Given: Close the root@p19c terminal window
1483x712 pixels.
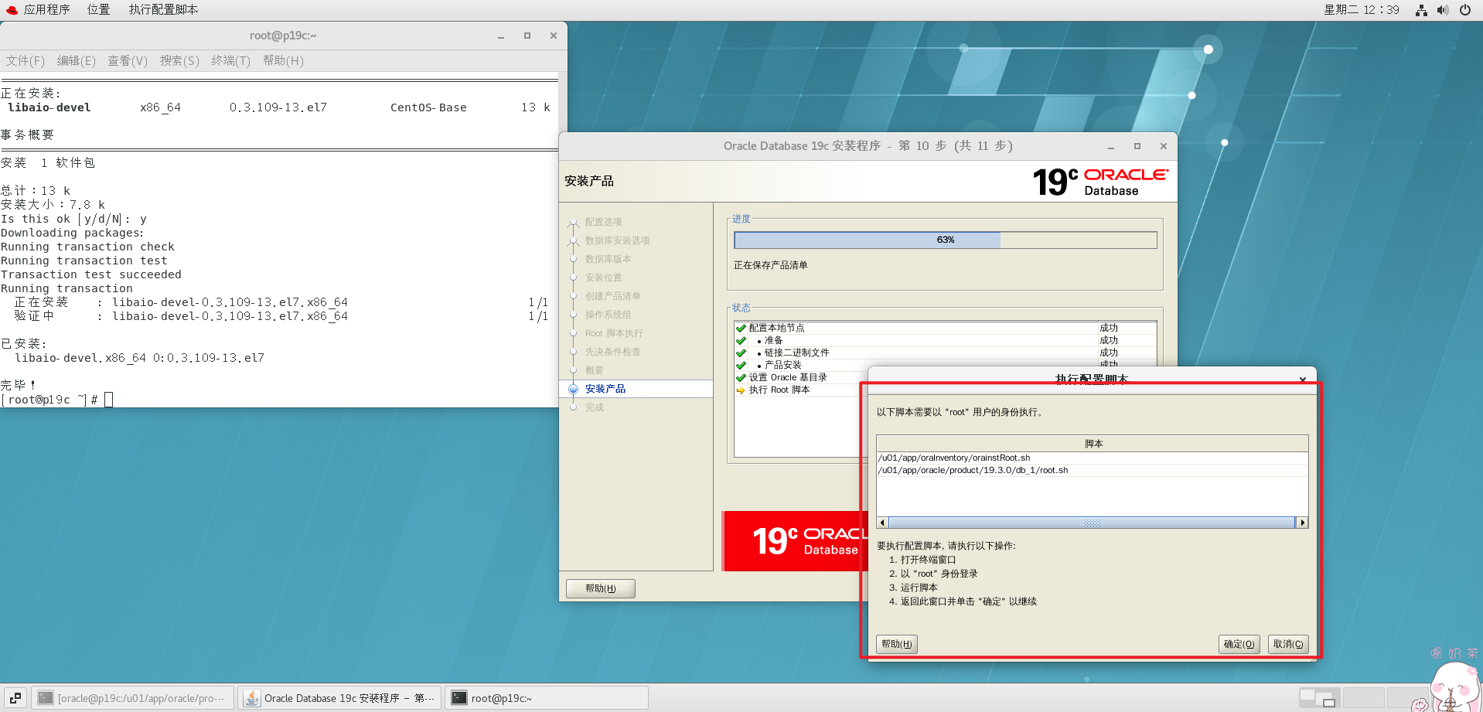Looking at the screenshot, I should [x=554, y=36].
